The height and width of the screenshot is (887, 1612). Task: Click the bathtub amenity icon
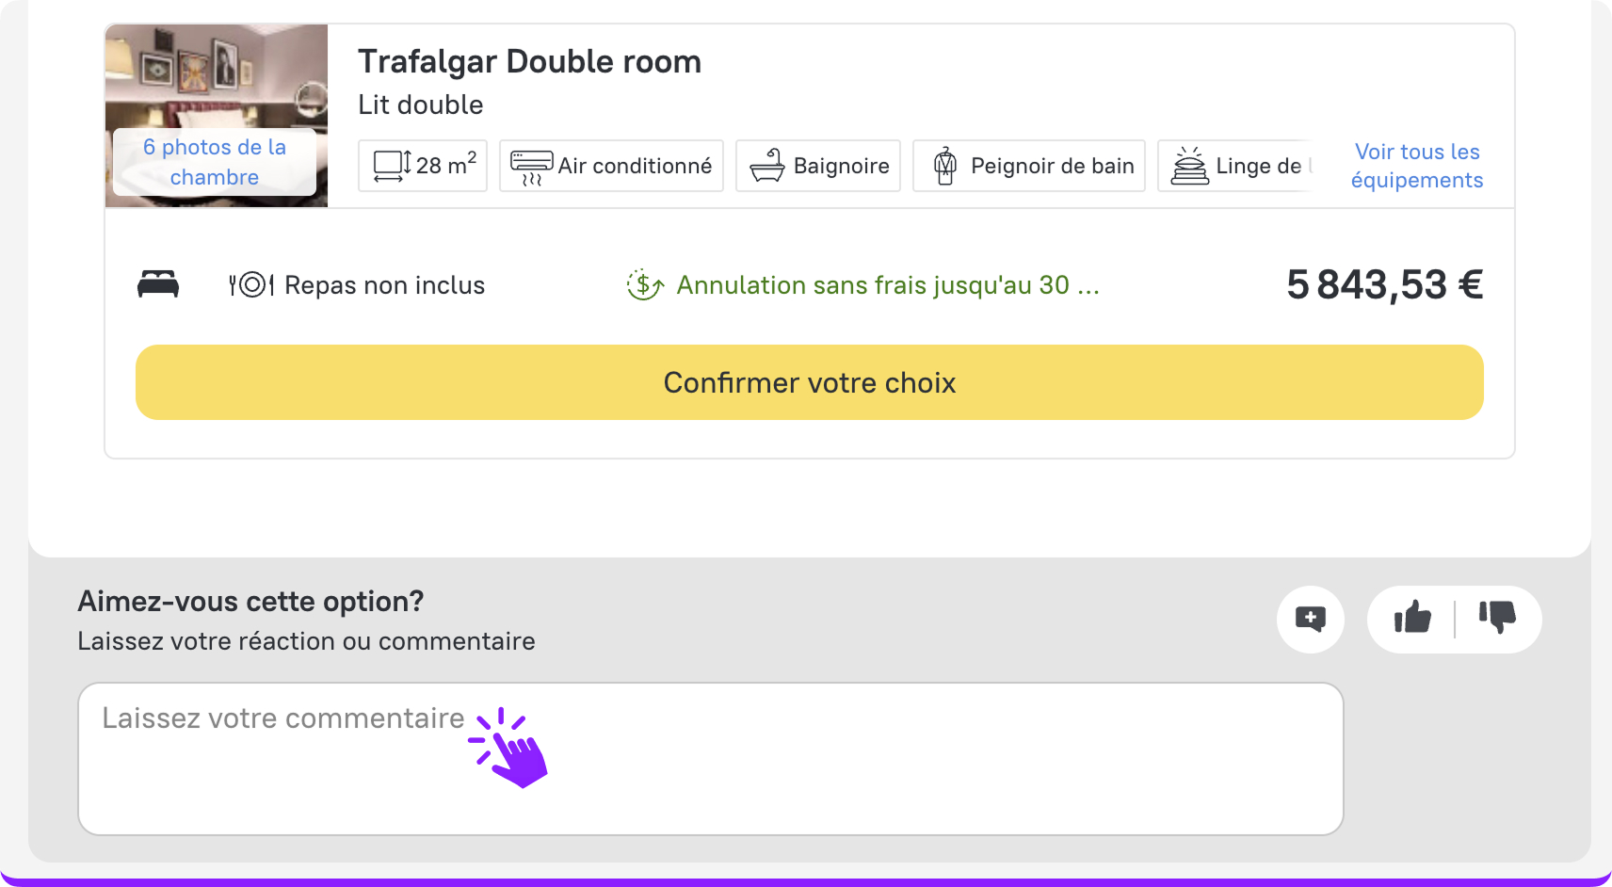pos(767,166)
